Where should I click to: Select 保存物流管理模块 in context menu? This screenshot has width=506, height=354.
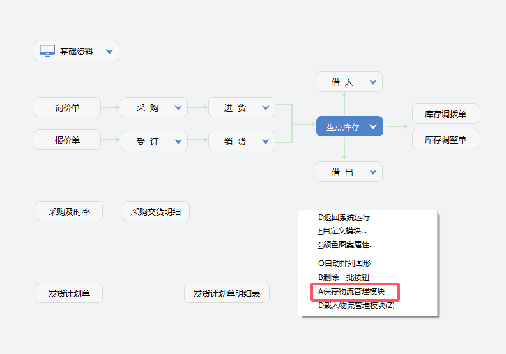[x=356, y=291]
